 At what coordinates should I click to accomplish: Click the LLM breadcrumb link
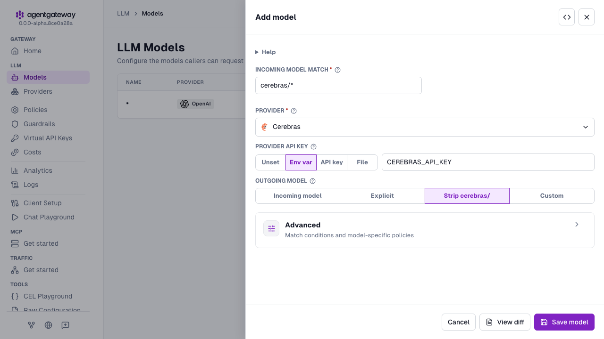[x=123, y=14]
